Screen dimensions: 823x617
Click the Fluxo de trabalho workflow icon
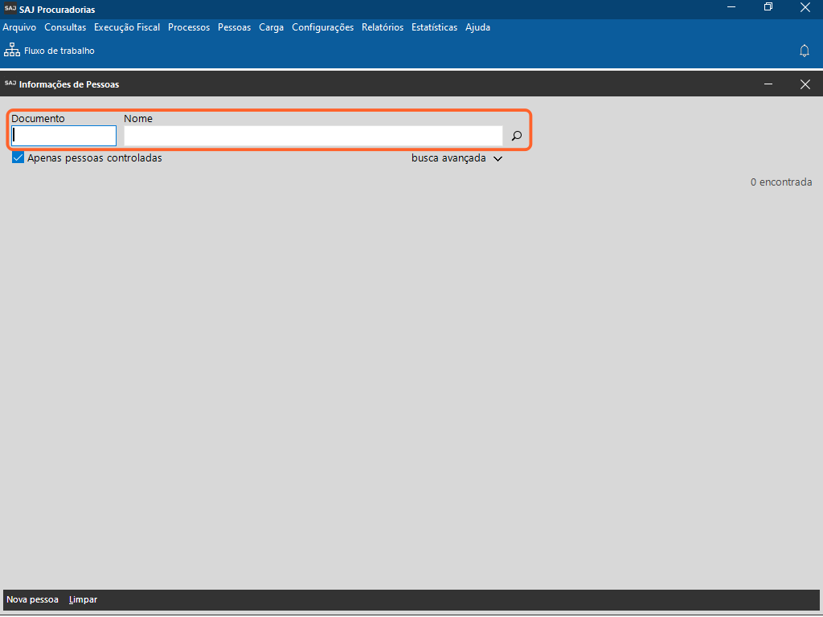coord(12,51)
